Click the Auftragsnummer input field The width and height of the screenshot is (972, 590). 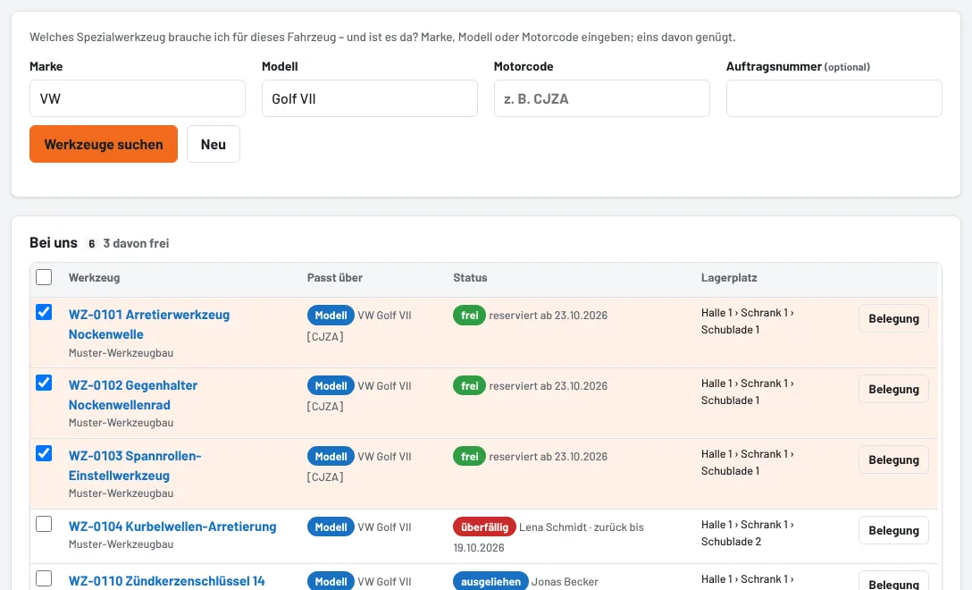point(834,98)
